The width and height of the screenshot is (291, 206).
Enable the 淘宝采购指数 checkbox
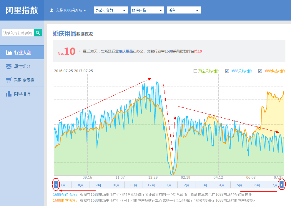[x=195, y=71]
